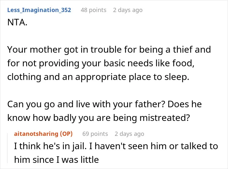Click the line 'Your mother got in trouble'
Screen dimensions: 228x169
pyautogui.click(x=109, y=50)
